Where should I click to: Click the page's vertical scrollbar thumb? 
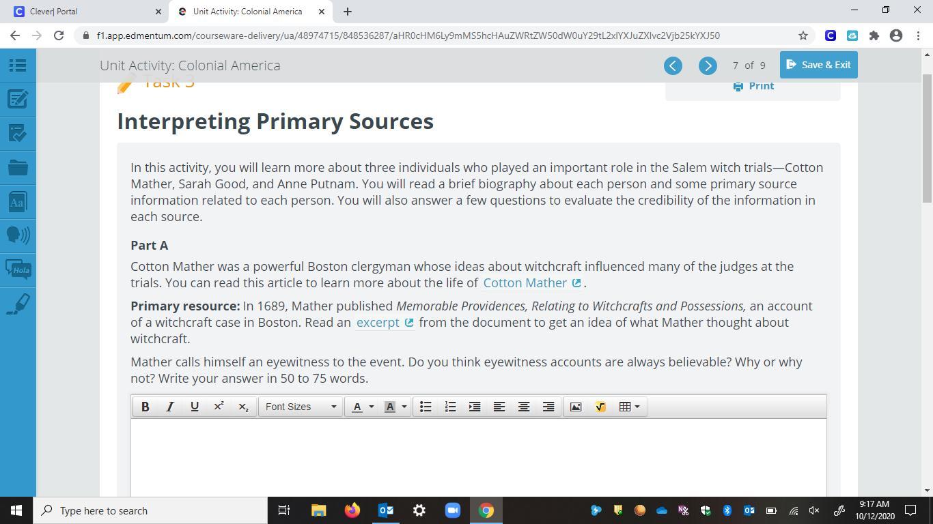click(927, 138)
